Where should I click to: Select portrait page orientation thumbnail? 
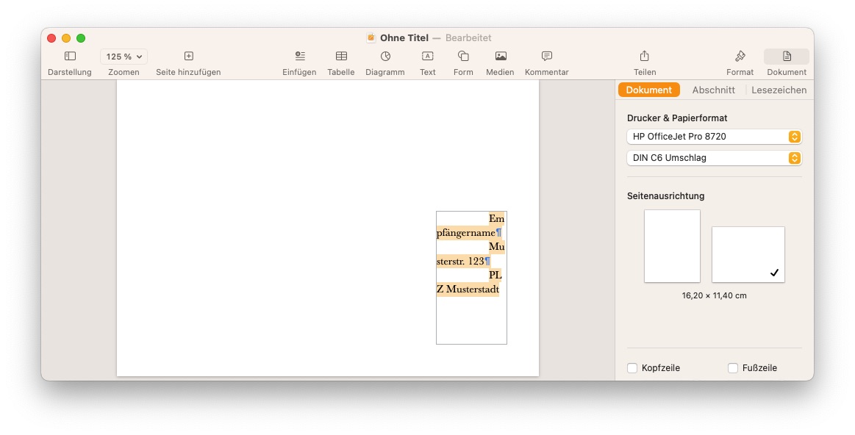click(x=672, y=246)
